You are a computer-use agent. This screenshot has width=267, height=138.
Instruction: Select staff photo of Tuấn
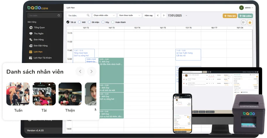click(x=18, y=94)
